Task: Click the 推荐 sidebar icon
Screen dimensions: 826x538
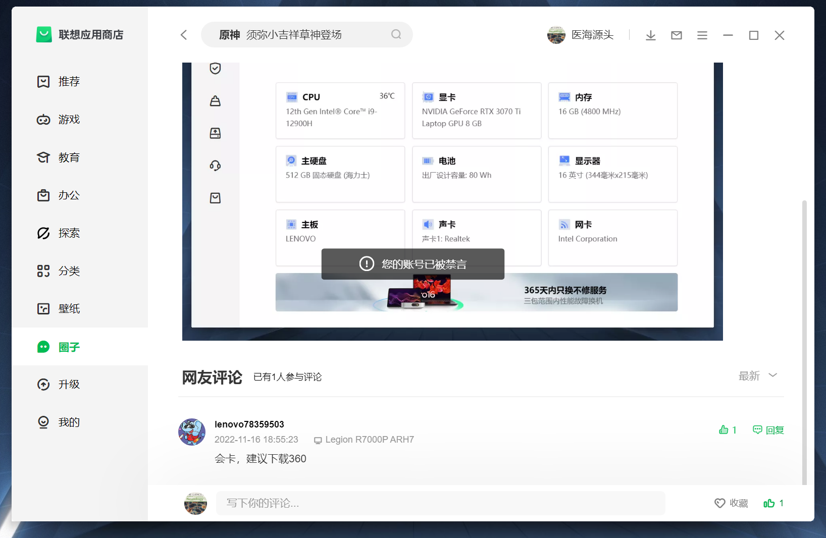Action: pyautogui.click(x=43, y=82)
